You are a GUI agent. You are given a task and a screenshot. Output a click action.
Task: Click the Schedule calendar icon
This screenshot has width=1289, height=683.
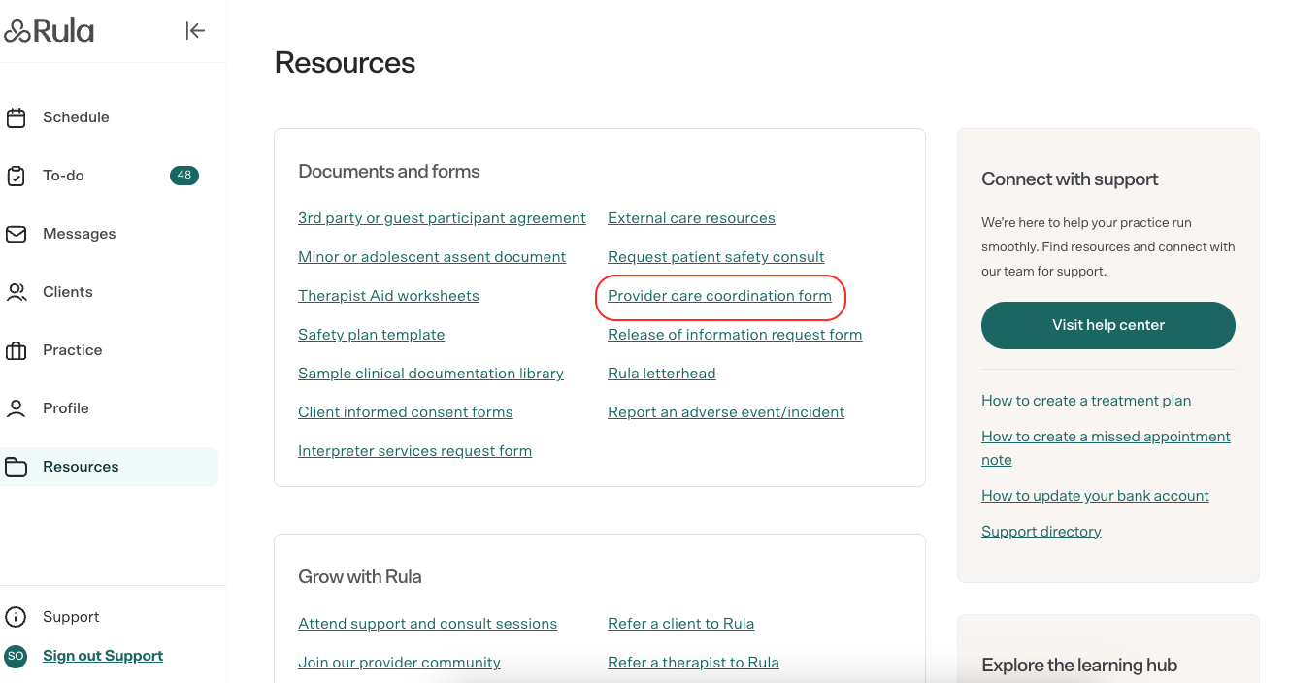click(x=17, y=117)
